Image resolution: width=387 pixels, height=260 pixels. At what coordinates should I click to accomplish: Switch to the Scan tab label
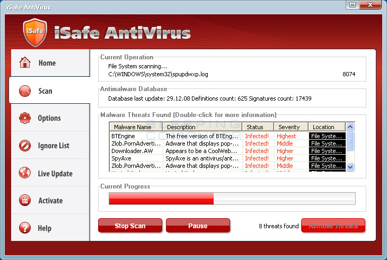click(46, 91)
